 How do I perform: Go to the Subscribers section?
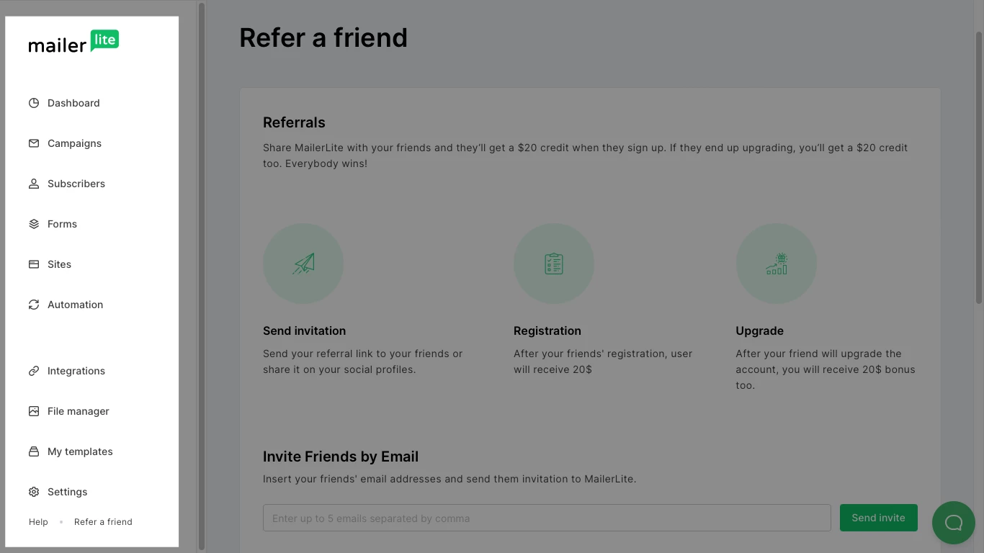point(76,184)
